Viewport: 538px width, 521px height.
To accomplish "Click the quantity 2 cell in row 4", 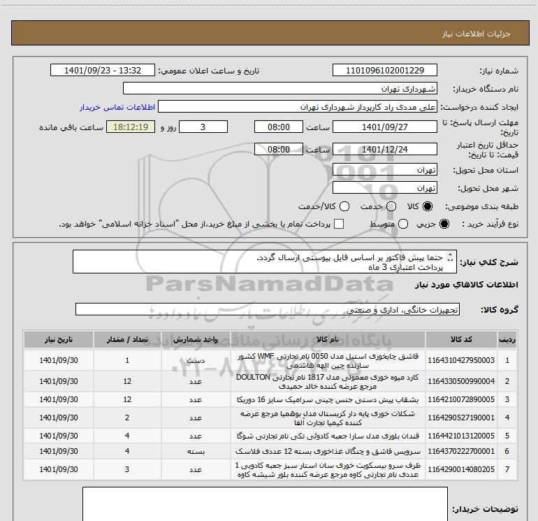I will [x=127, y=417].
